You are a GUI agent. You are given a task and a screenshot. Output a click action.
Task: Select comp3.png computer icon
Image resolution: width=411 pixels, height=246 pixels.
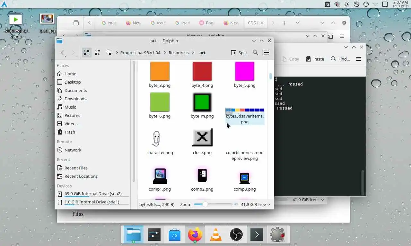tap(245, 178)
